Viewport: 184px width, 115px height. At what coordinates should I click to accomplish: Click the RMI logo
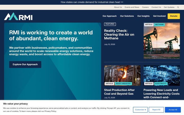point(18,16)
